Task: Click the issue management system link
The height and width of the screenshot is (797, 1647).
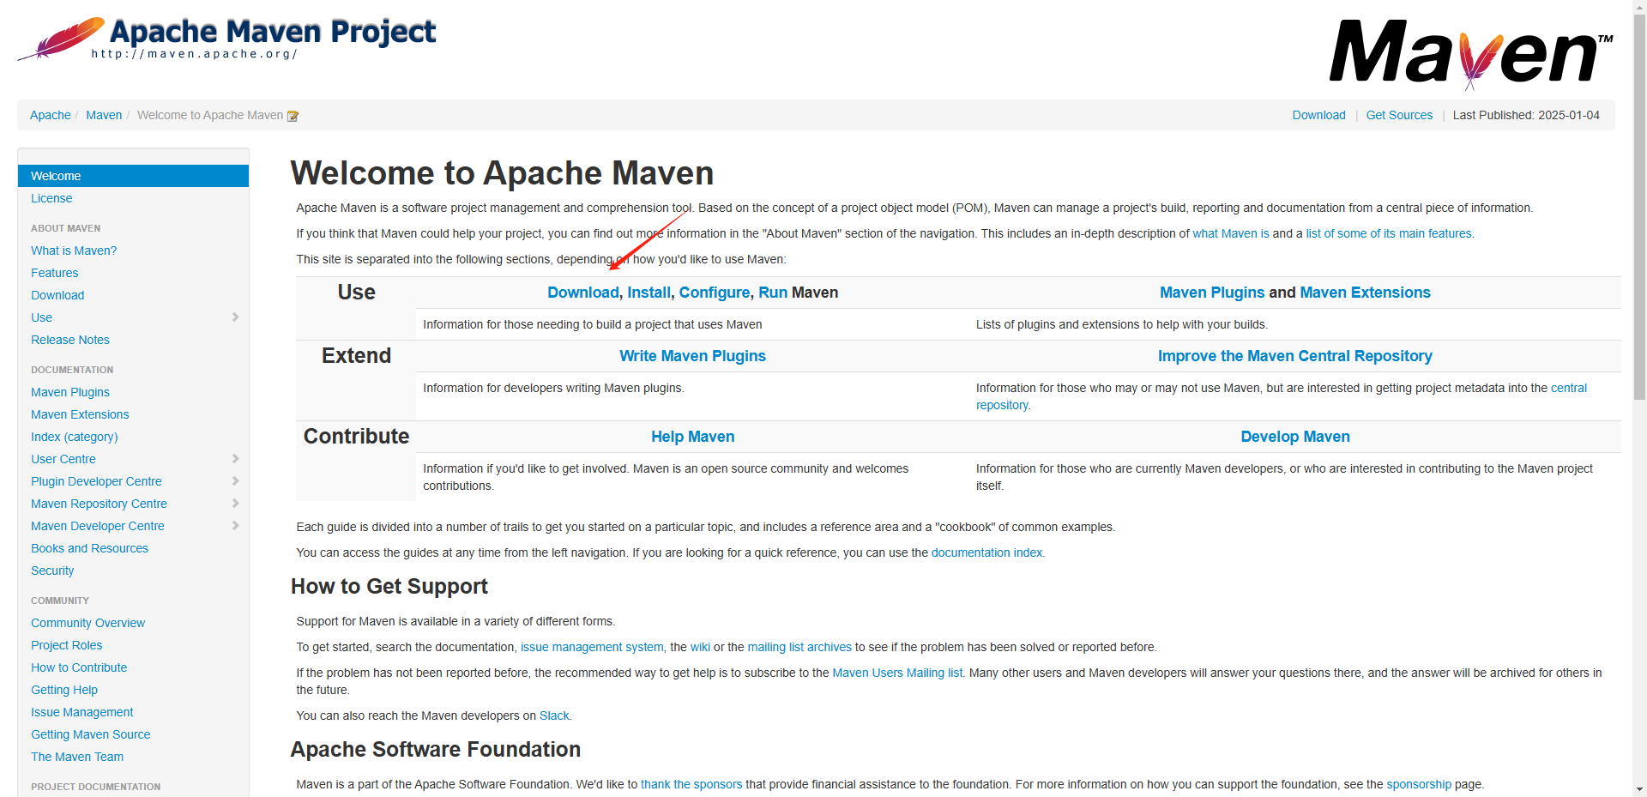Action: coord(592,647)
